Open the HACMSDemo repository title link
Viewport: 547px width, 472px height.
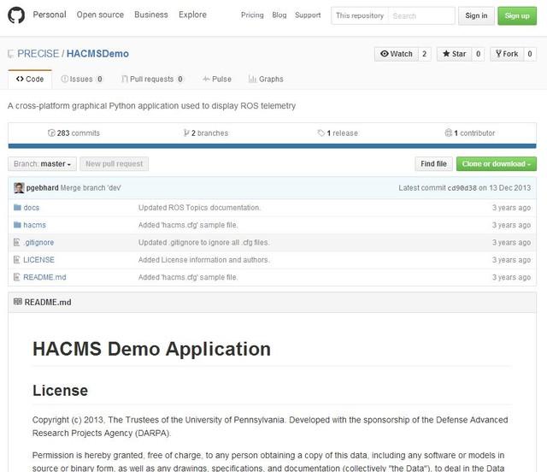tap(97, 54)
